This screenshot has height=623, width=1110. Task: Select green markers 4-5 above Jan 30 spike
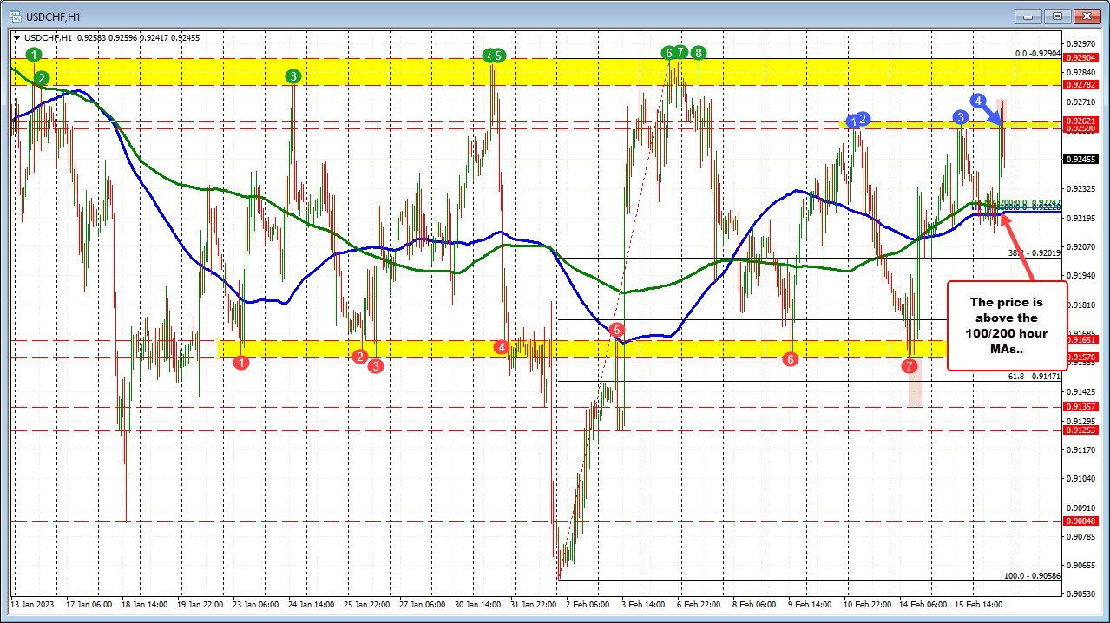pyautogui.click(x=496, y=56)
